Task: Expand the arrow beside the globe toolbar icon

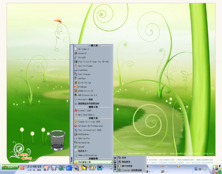Action: (x=65, y=168)
